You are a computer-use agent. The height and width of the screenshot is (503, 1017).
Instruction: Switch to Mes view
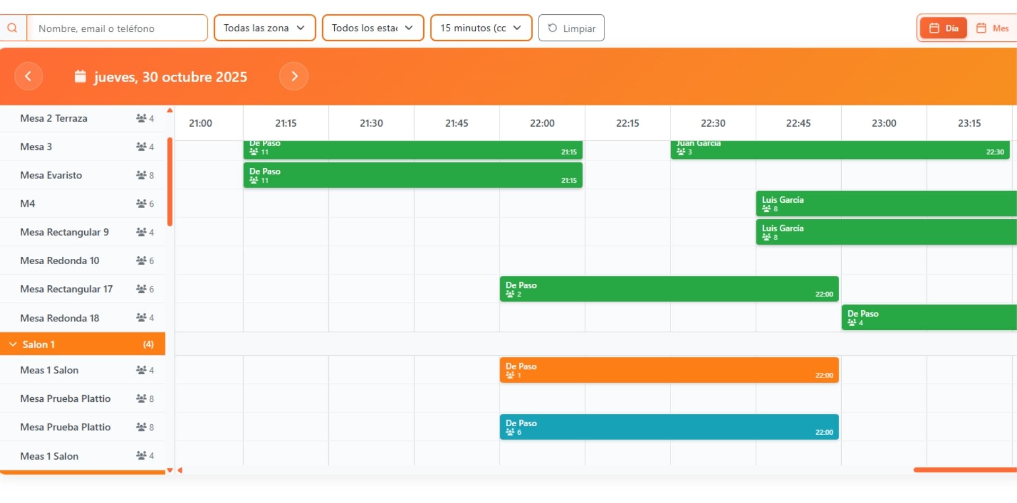[992, 28]
